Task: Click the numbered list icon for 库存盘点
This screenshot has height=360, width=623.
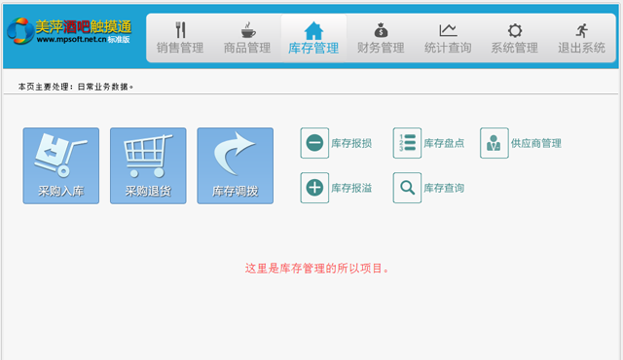Action: coord(407,143)
